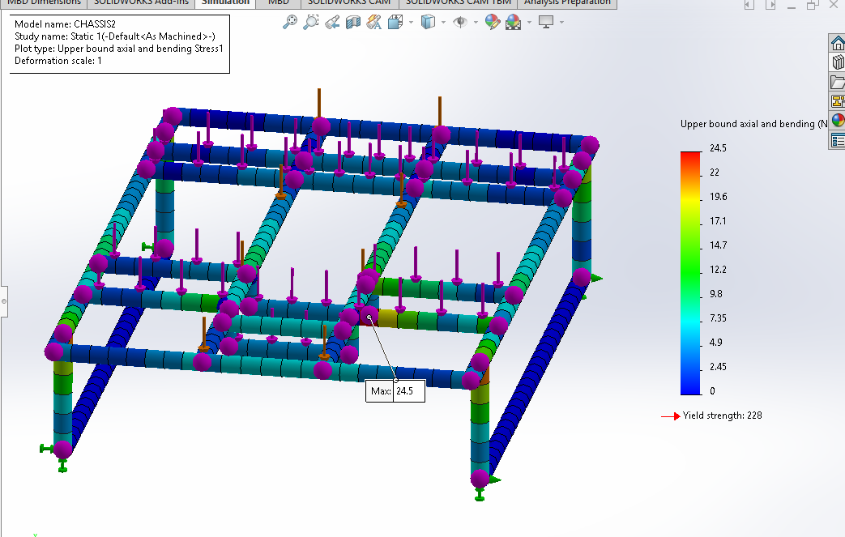Open the SOLIDWORKS CAM TBM tab
Image resolution: width=845 pixels, height=537 pixels.
(x=458, y=2)
